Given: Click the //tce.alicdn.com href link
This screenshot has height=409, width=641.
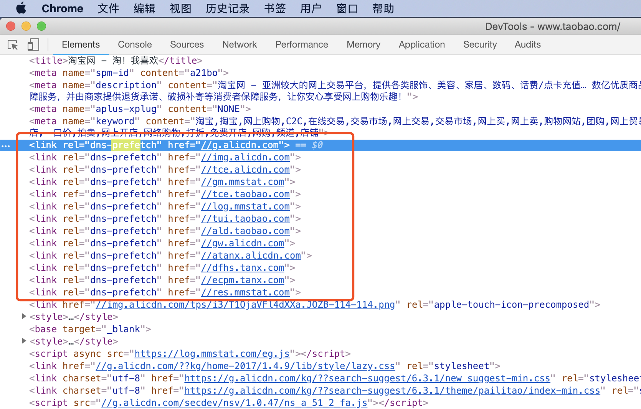Looking at the screenshot, I should (246, 170).
